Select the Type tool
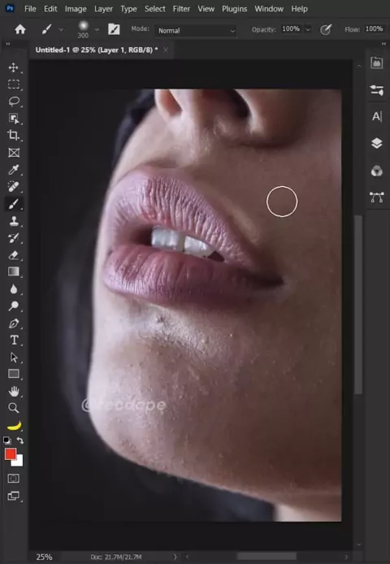 click(x=14, y=340)
